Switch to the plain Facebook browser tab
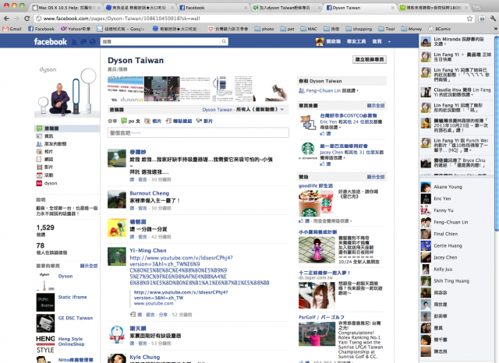This screenshot has height=363, width=499. 213,8
